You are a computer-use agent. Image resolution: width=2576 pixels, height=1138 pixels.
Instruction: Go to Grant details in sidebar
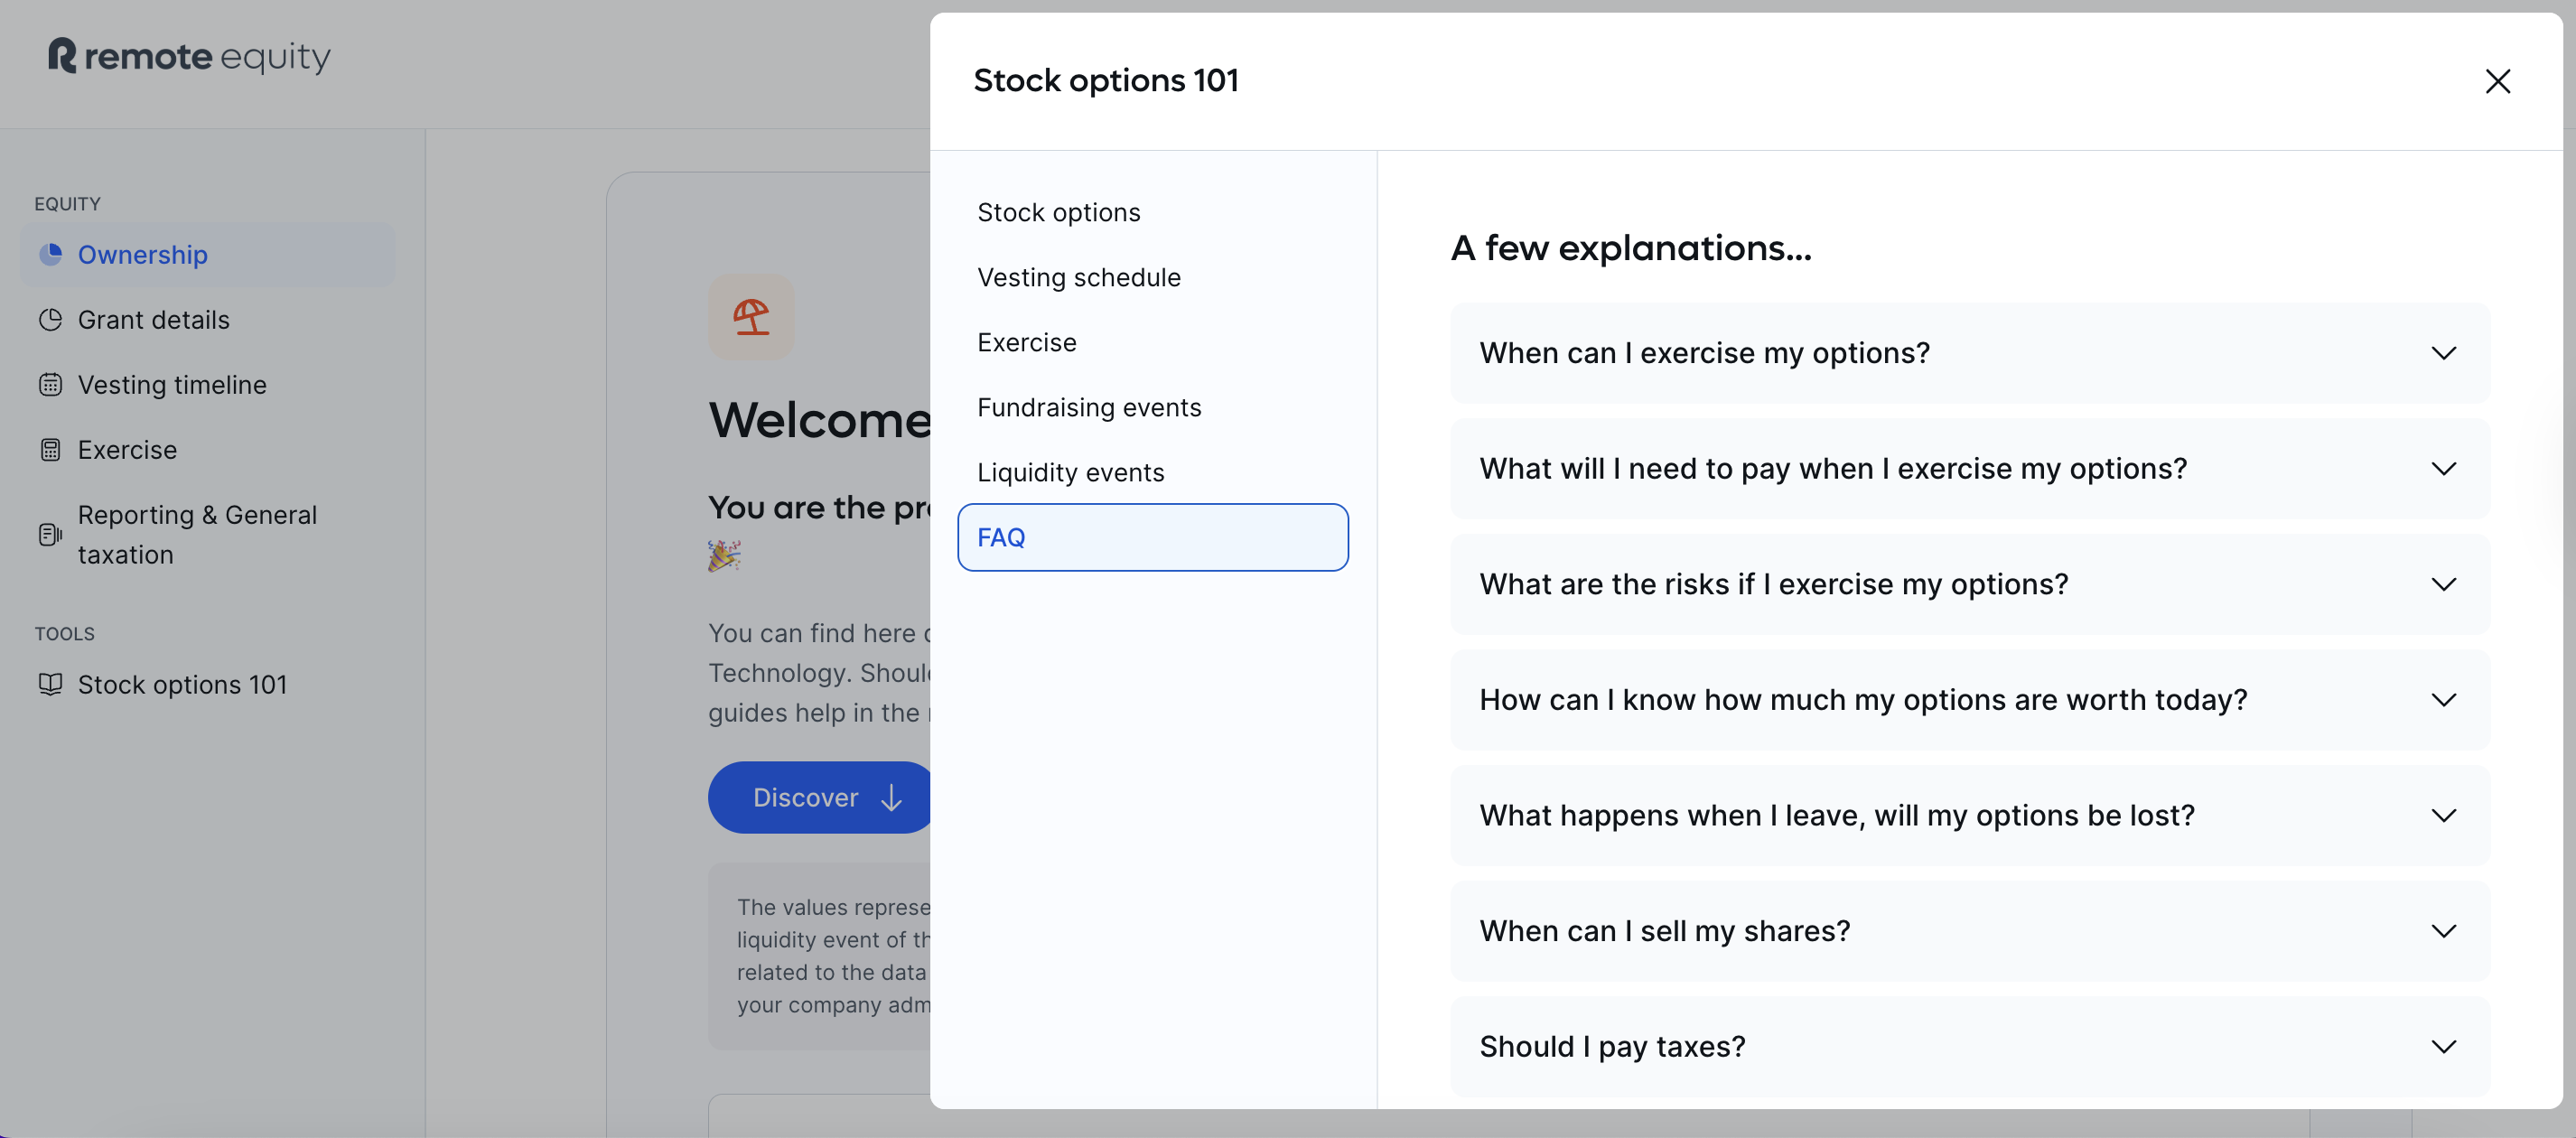[x=208, y=320]
